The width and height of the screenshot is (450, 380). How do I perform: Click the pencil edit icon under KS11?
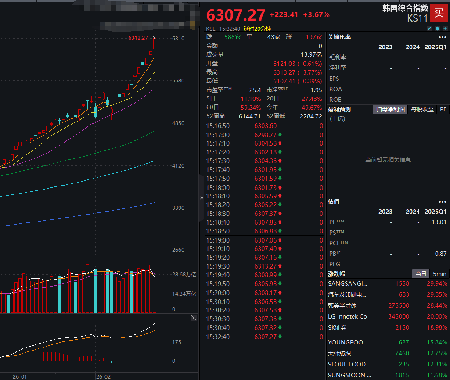coord(429,29)
